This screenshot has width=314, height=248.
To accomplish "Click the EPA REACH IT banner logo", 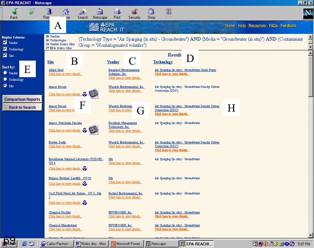I will (x=106, y=27).
